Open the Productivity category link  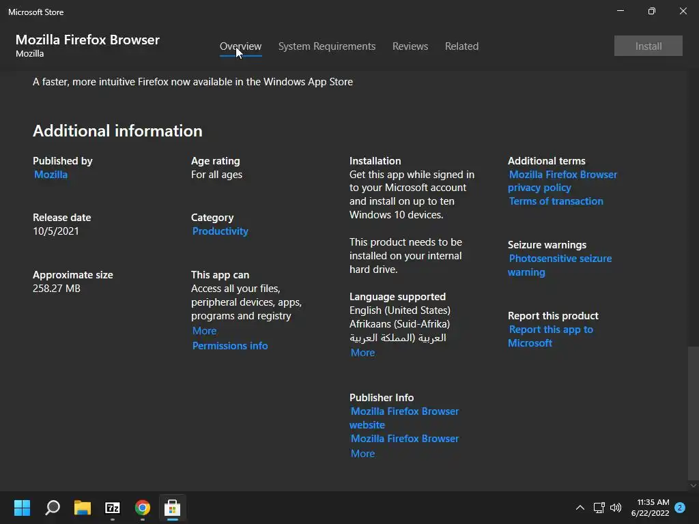[220, 231]
